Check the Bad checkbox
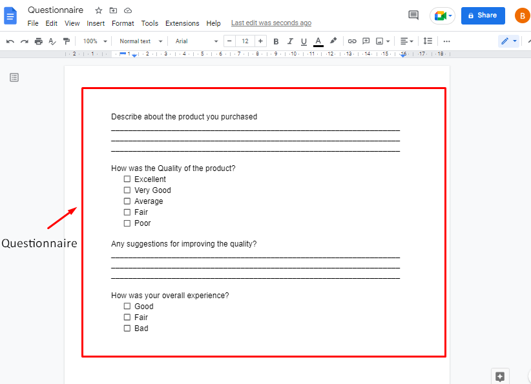Viewport: 531px width, 384px height. tap(127, 328)
